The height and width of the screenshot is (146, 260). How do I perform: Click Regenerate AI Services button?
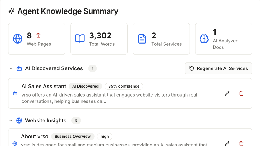(218, 68)
